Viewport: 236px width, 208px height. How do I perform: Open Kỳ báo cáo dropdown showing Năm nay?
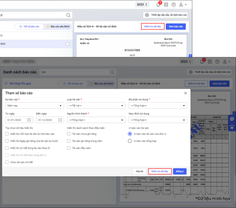click(x=35, y=106)
